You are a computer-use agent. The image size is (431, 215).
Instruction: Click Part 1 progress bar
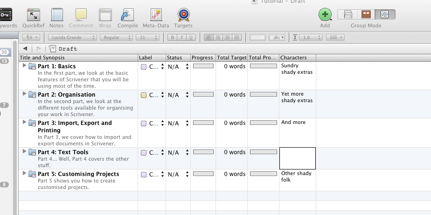[203, 66]
